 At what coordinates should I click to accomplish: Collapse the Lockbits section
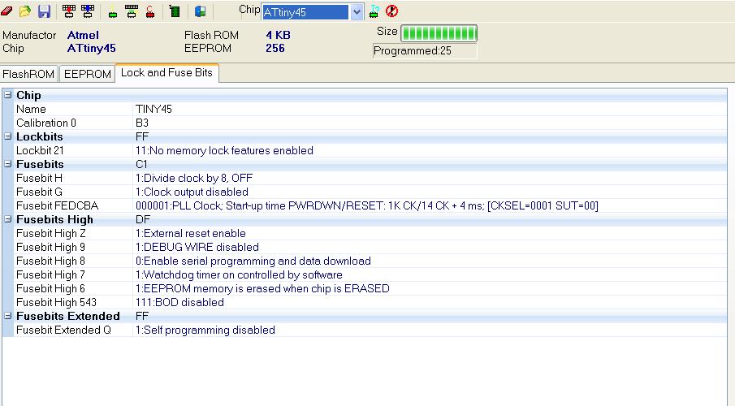click(8, 136)
